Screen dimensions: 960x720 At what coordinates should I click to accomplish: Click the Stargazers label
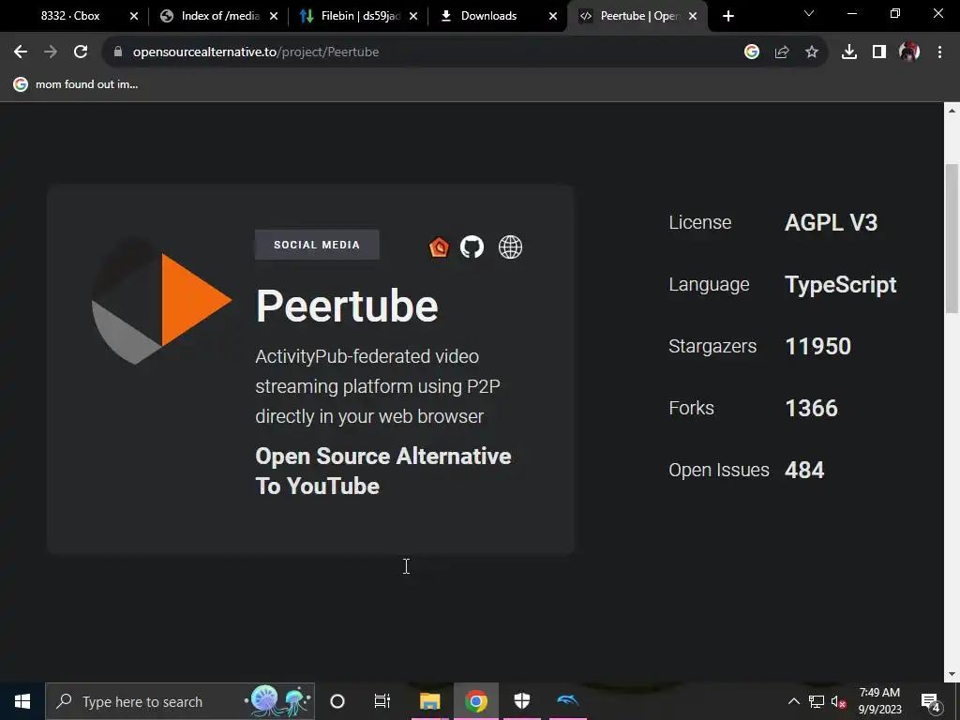click(x=712, y=347)
